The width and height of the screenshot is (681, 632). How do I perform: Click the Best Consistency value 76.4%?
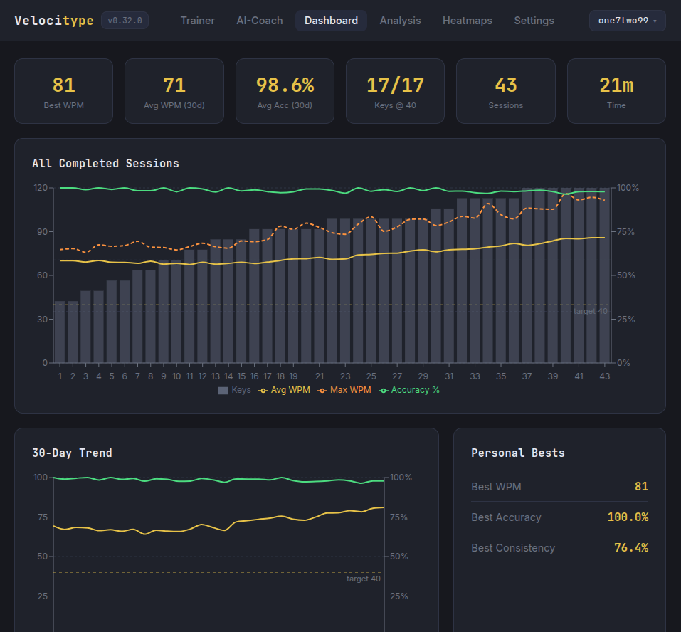pos(631,547)
